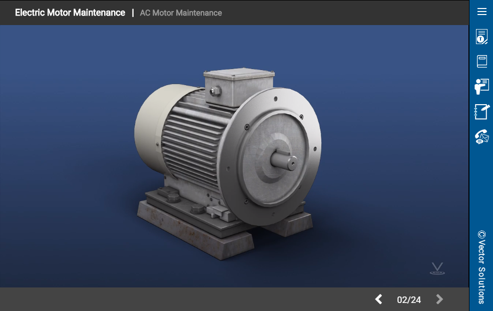Viewport: 493px width, 311px height.
Task: Select the AC Motor Maintenance lesson title
Action: click(181, 13)
